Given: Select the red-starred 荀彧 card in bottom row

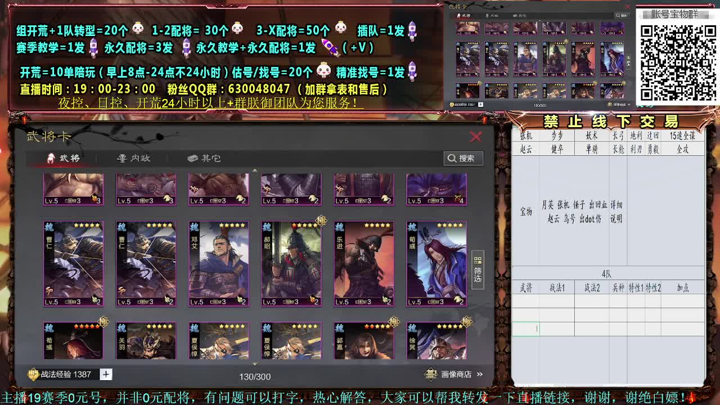Looking at the screenshot, I should click(73, 340).
